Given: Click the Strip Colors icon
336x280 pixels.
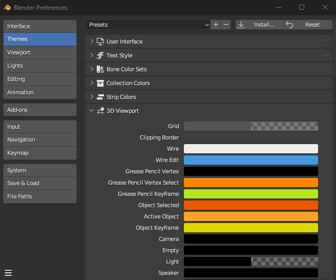Looking at the screenshot, I should [x=100, y=97].
